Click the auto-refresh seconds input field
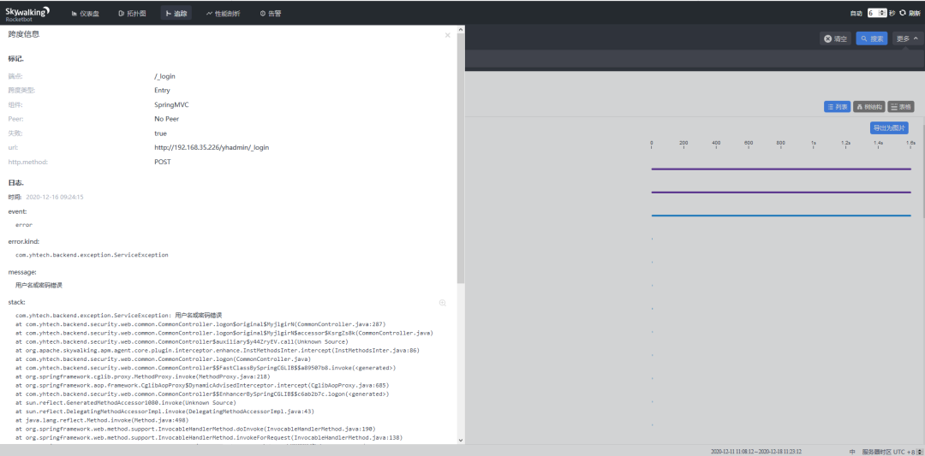Viewport: 925px width, 456px height. coord(877,13)
